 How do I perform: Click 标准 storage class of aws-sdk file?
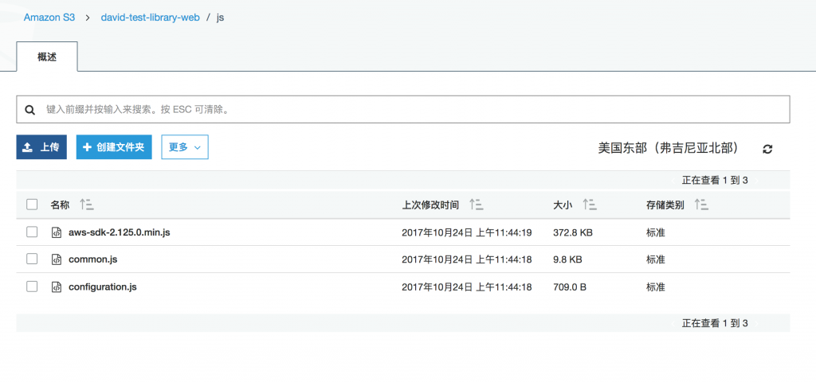coord(656,232)
